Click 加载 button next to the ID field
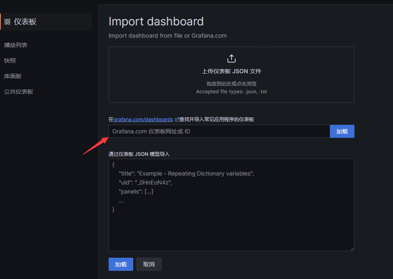This screenshot has height=279, width=393. tap(342, 131)
